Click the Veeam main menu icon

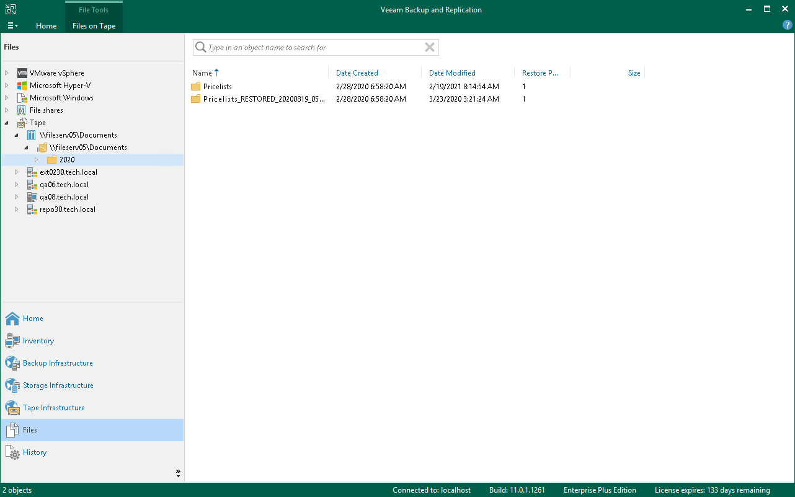12,25
